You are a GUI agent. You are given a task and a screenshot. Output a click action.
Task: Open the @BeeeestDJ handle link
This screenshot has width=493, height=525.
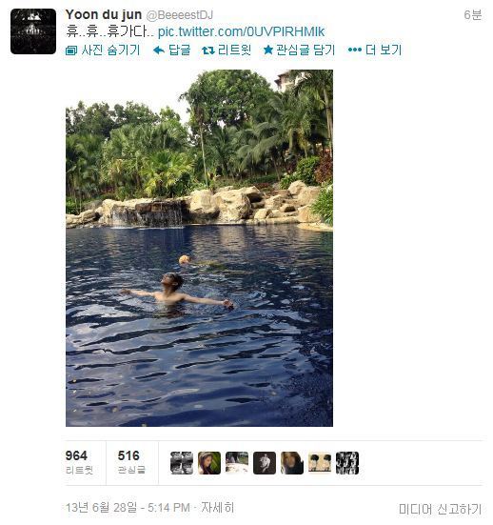[x=179, y=15]
